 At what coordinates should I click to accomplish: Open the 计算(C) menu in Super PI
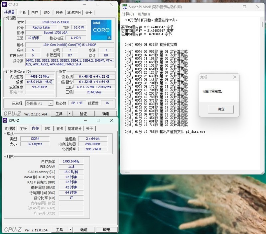128,14
